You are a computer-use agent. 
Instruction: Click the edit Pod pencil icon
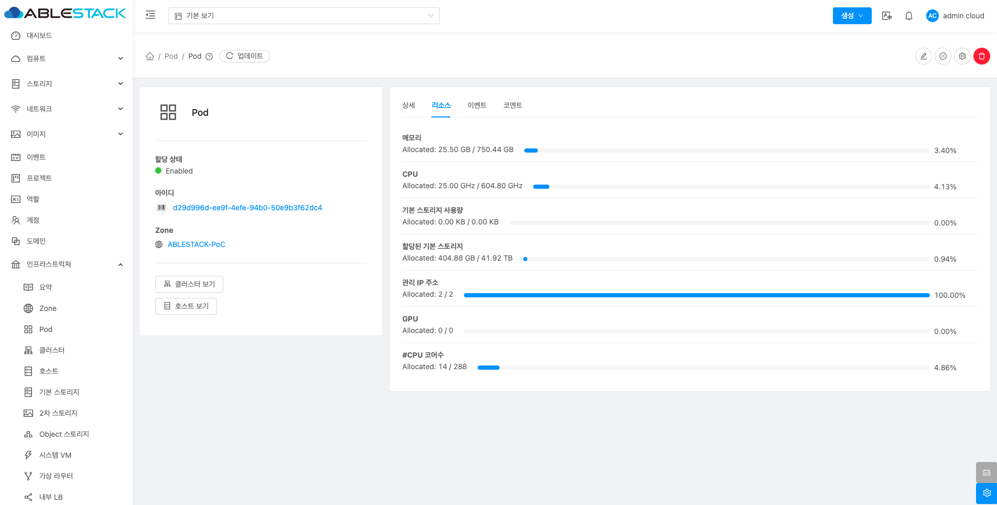[923, 56]
